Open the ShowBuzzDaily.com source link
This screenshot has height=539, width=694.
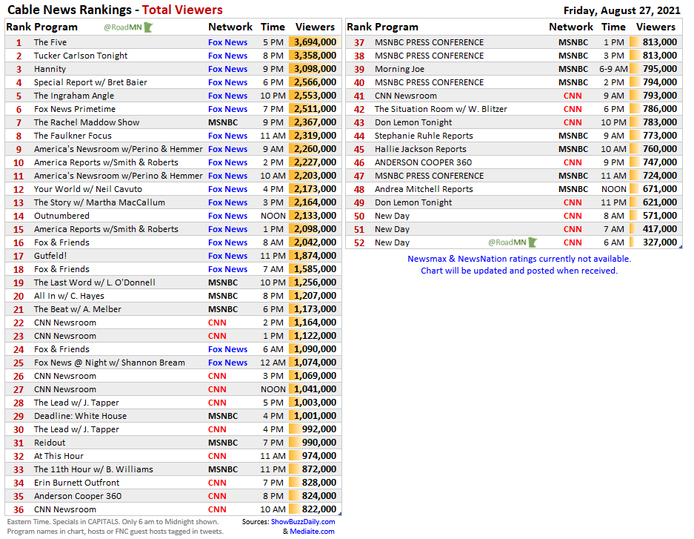tap(303, 522)
